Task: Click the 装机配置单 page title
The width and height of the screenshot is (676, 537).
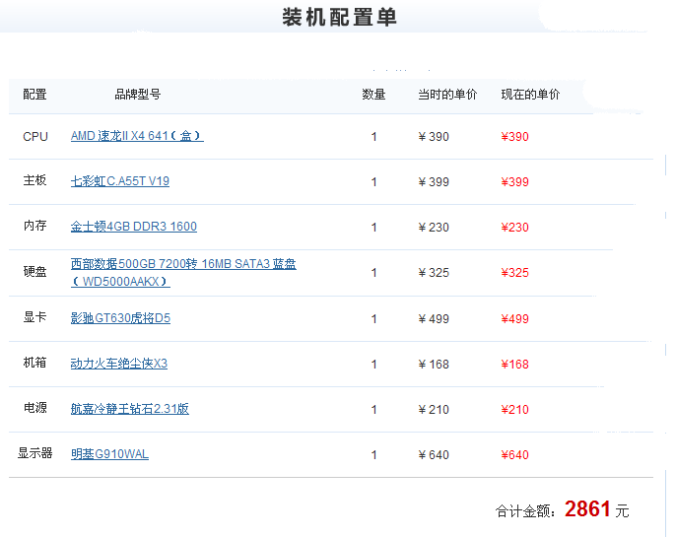Action: (x=339, y=18)
